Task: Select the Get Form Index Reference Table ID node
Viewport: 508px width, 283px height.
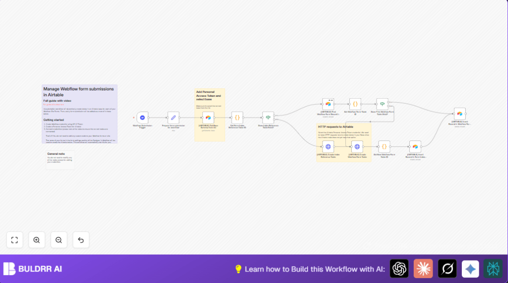Action: 237,118
